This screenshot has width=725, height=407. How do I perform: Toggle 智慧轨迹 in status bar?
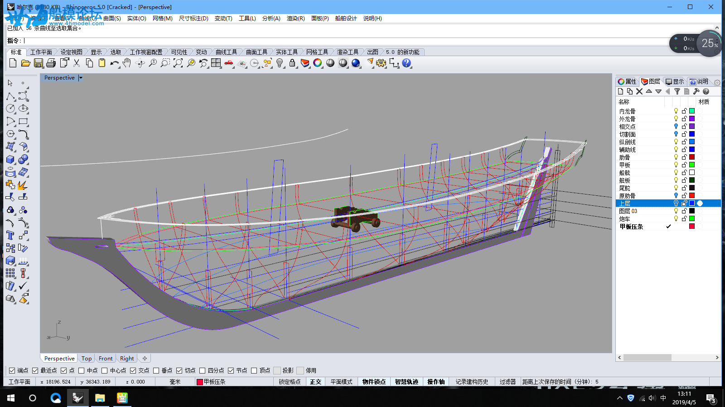point(406,382)
